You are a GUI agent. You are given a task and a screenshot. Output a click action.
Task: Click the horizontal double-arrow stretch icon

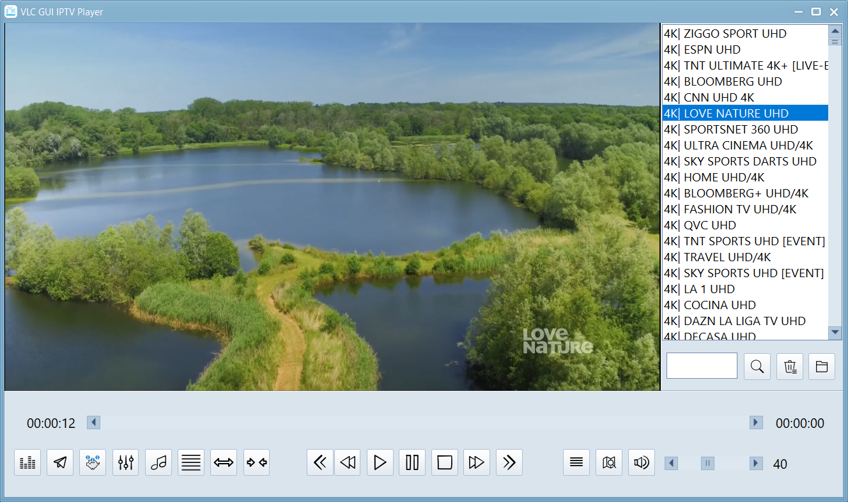(224, 462)
